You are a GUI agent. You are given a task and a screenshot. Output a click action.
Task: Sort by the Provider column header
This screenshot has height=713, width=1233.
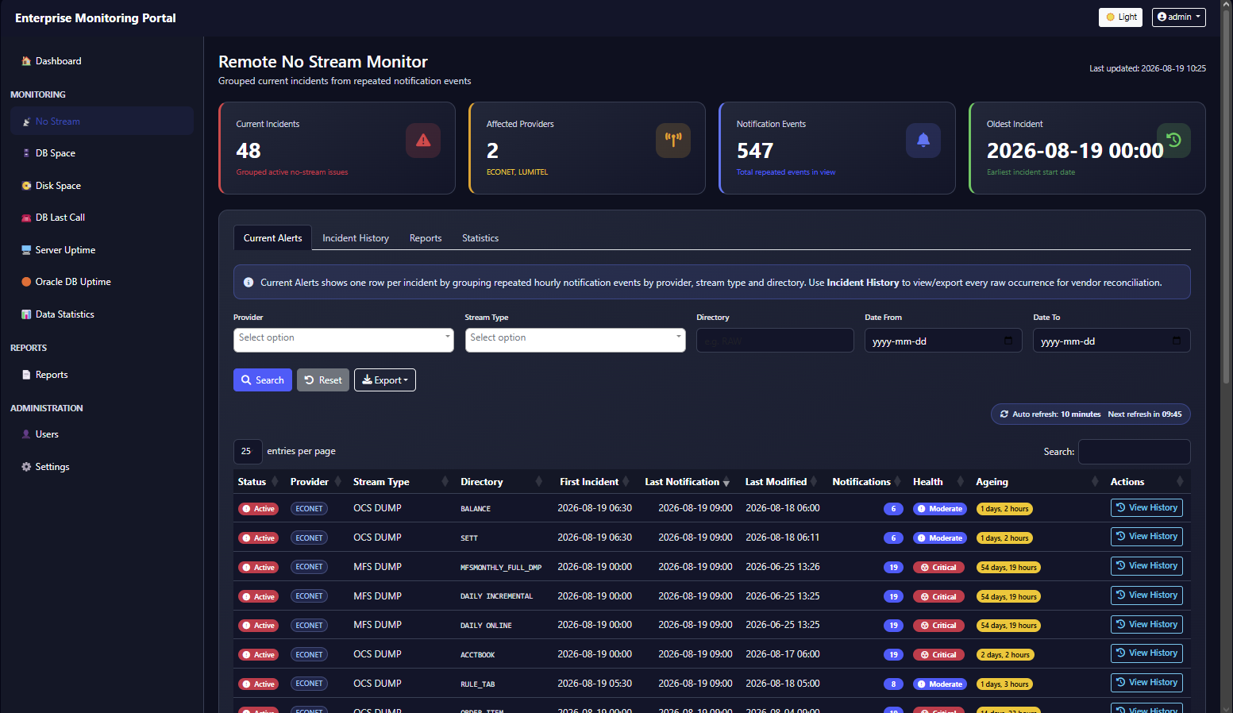pyautogui.click(x=315, y=482)
